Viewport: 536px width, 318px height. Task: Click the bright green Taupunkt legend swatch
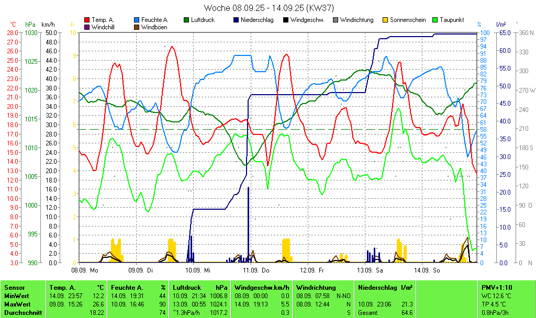click(435, 20)
